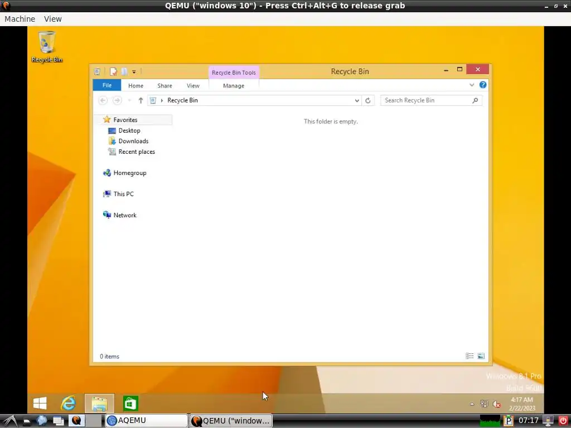This screenshot has width=571, height=428.
Task: Switch to the empty second workspace
Action: (x=94, y=421)
